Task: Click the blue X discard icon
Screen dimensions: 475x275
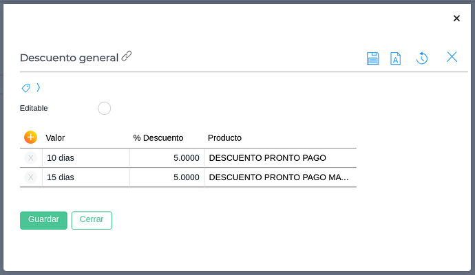Action: coord(452,57)
